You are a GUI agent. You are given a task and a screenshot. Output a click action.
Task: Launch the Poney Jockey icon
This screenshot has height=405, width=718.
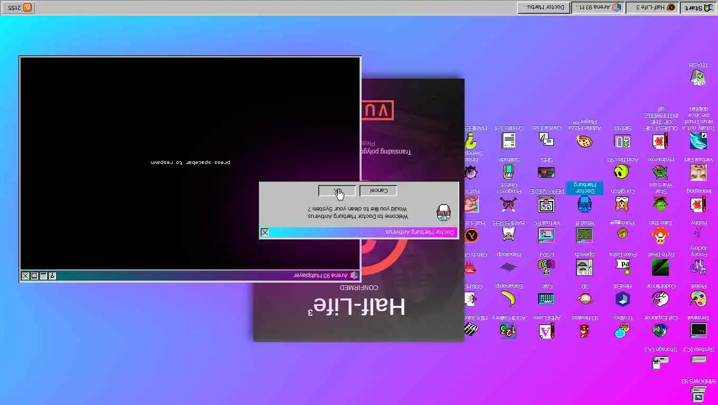coord(698,267)
